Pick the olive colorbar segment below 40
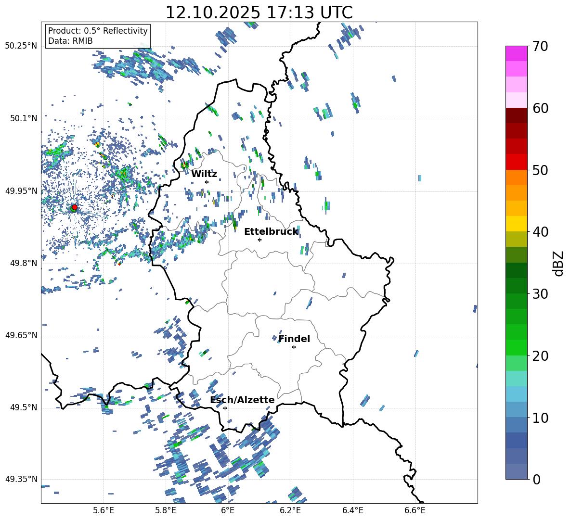The height and width of the screenshot is (520, 570). (516, 239)
